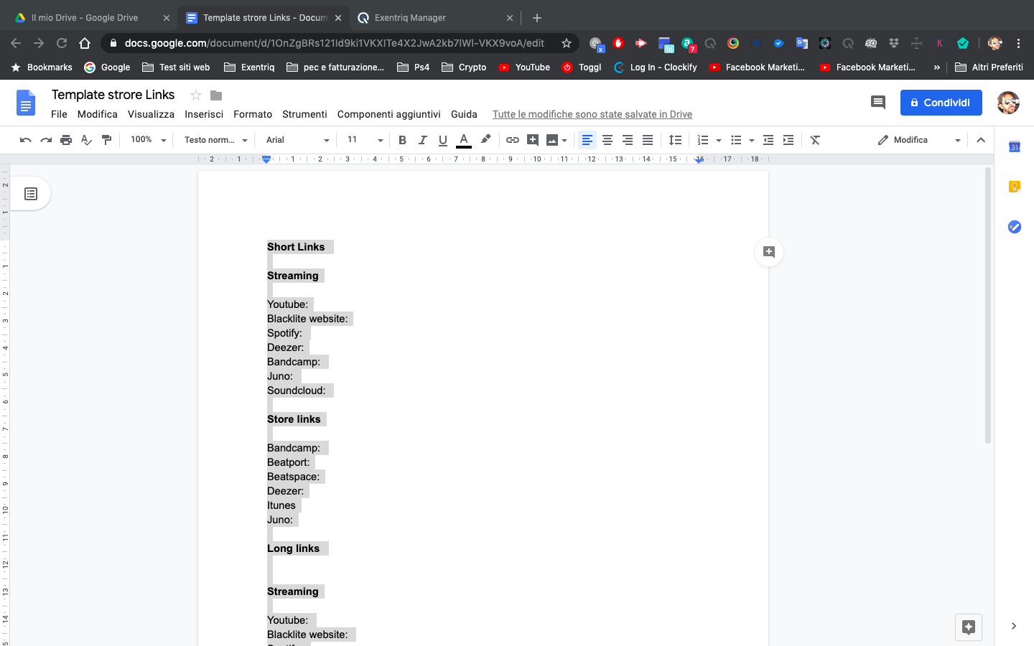Open the Inserisci menu
Viewport: 1034px width, 646px height.
click(x=203, y=114)
